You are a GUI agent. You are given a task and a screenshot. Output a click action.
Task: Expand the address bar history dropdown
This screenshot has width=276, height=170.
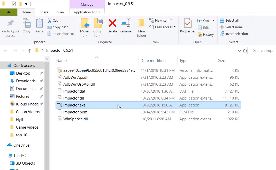point(239,51)
